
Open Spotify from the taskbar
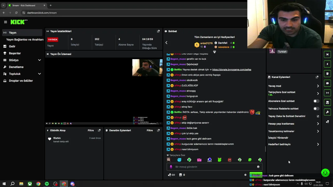(x=47, y=184)
